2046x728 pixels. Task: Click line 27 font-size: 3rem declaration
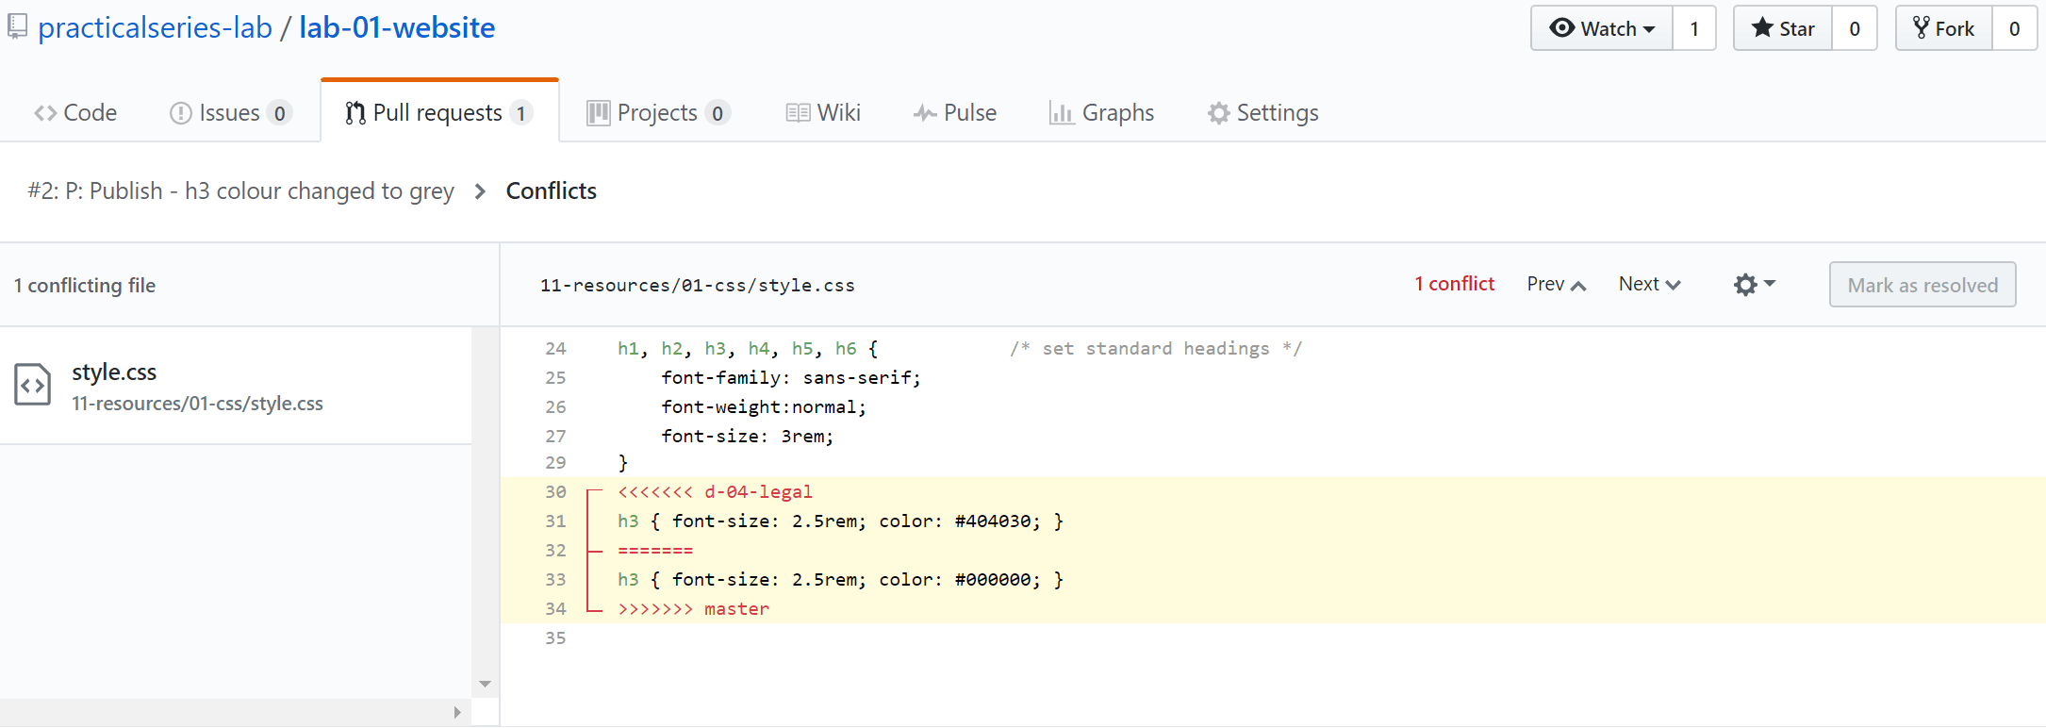(748, 437)
